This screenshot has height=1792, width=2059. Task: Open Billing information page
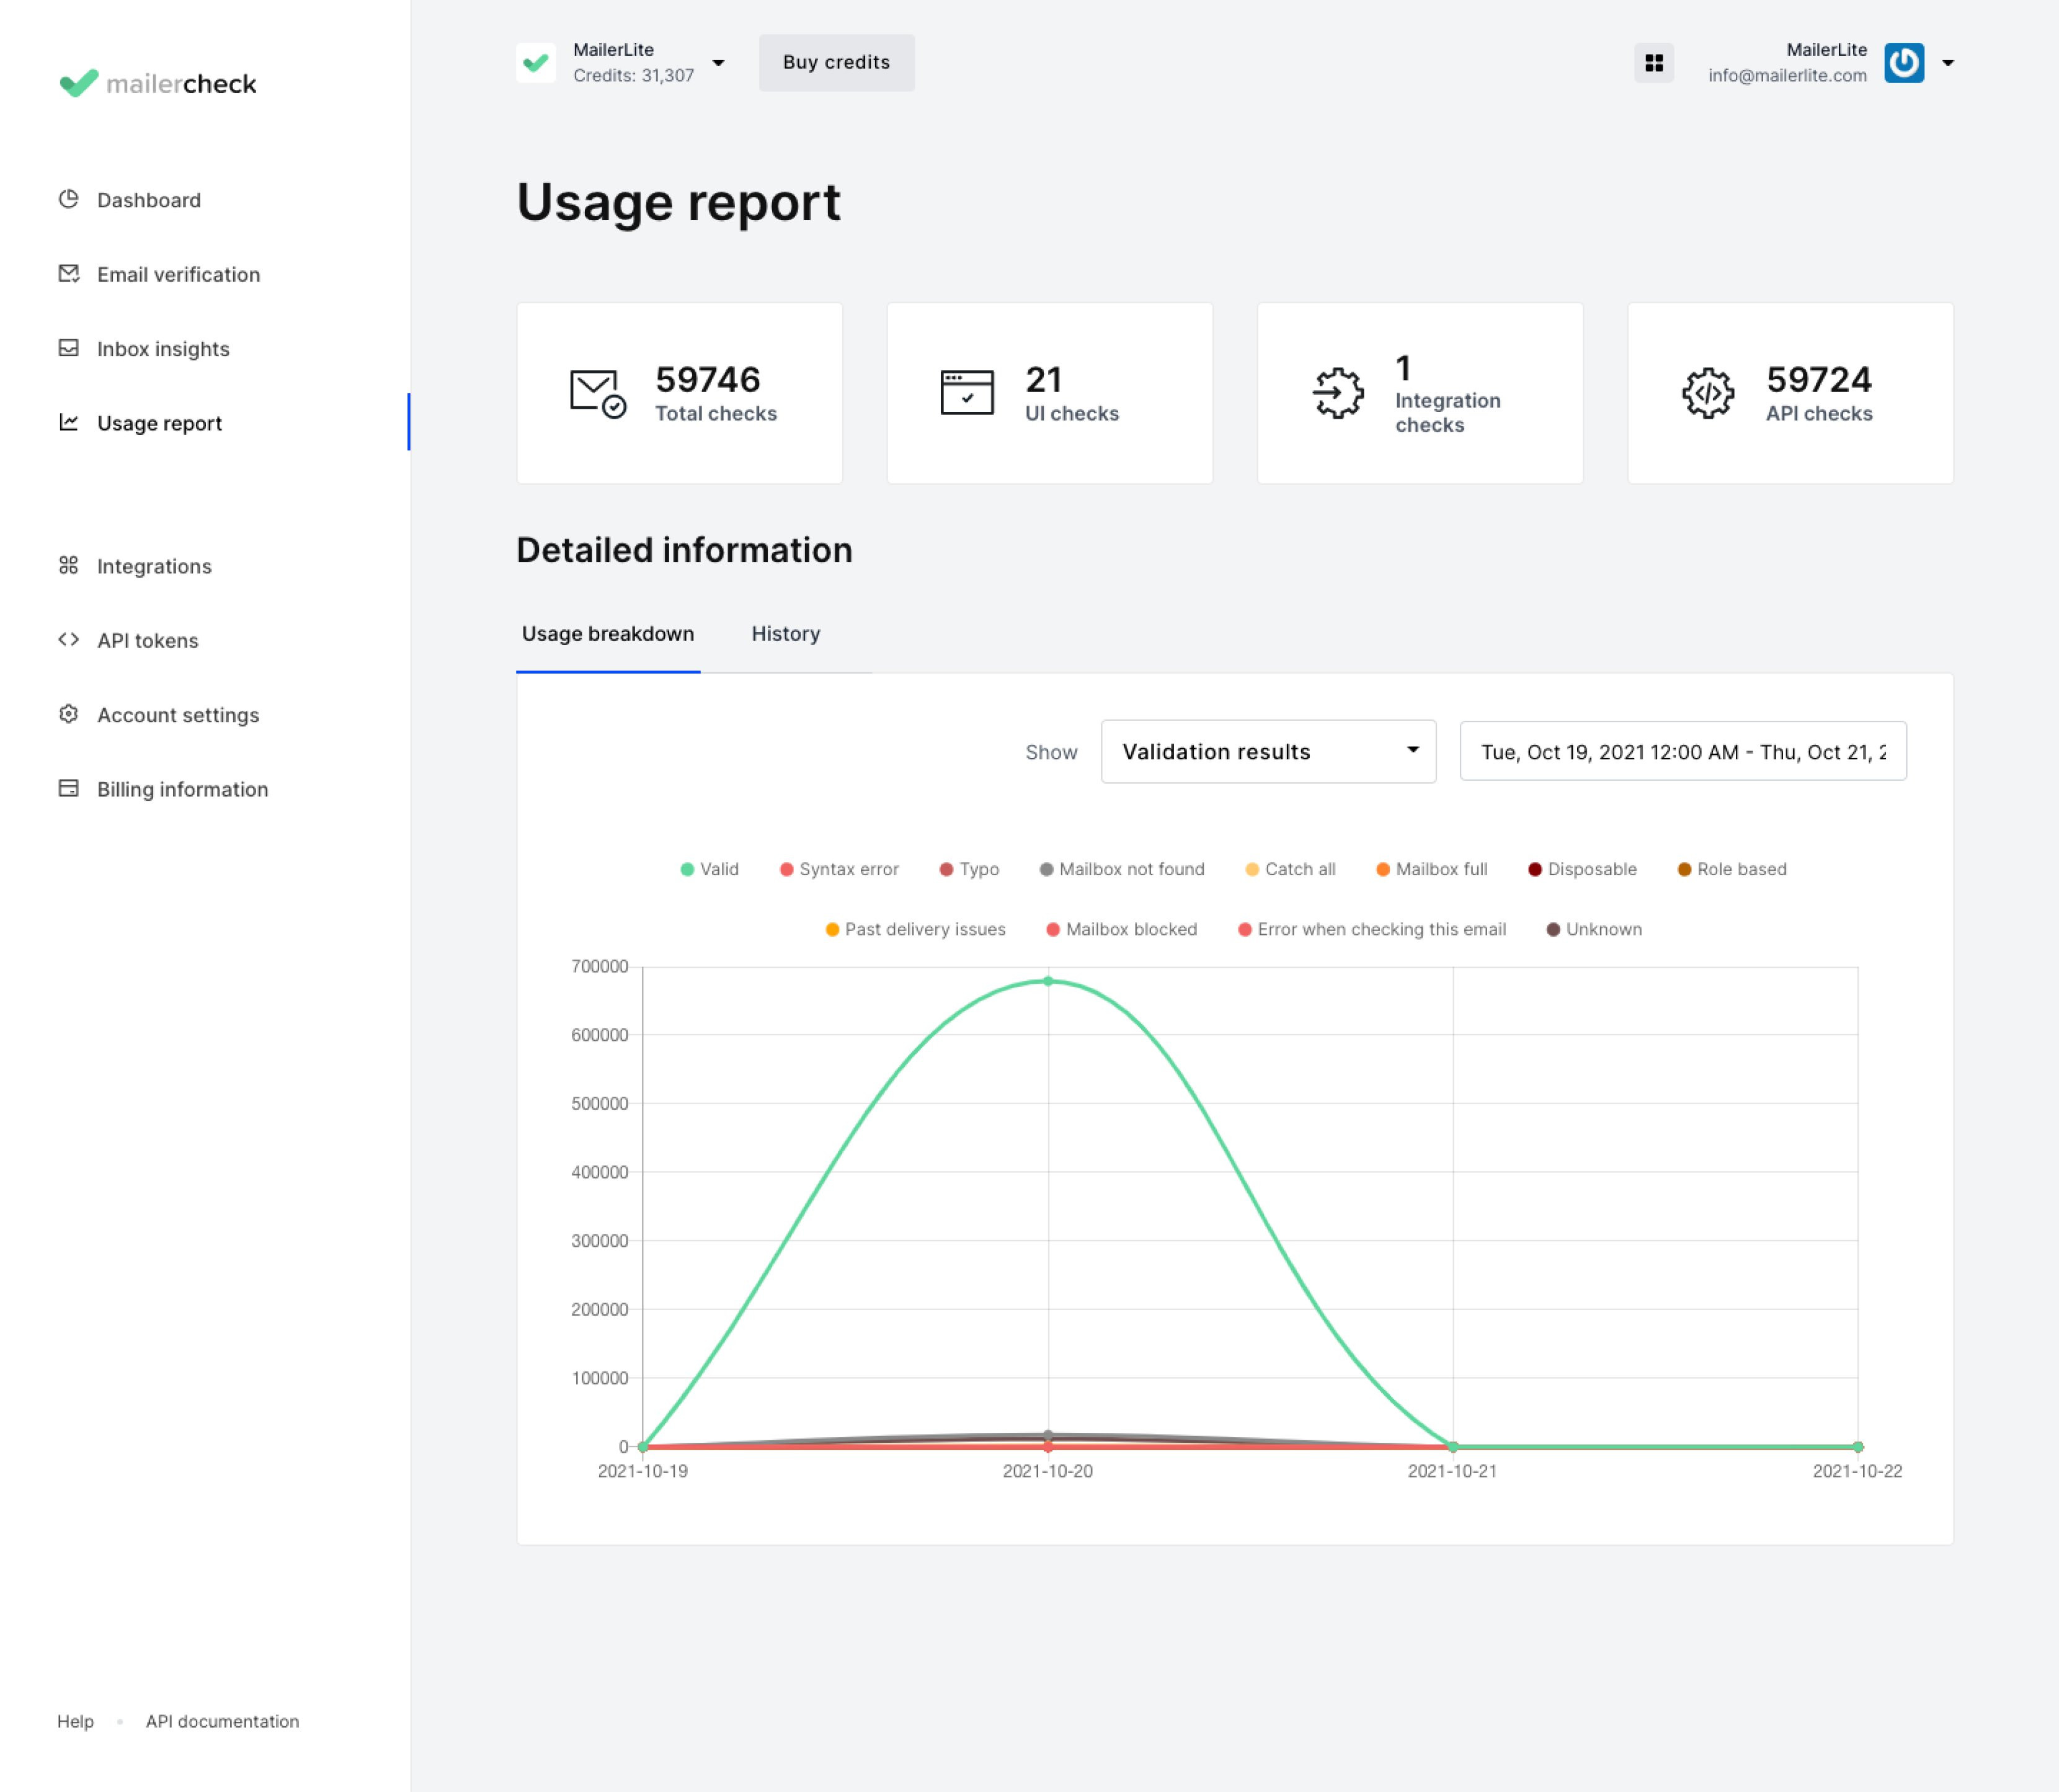[x=182, y=789]
